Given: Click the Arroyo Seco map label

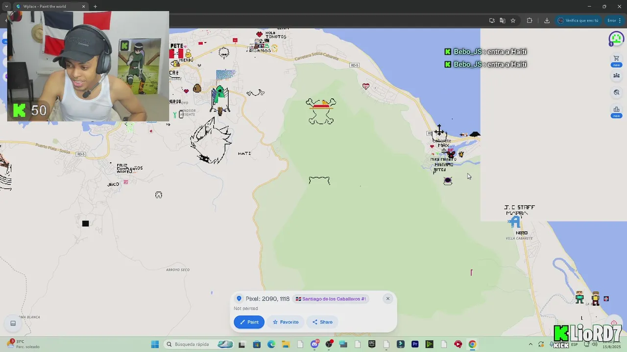Looking at the screenshot, I should [178, 270].
